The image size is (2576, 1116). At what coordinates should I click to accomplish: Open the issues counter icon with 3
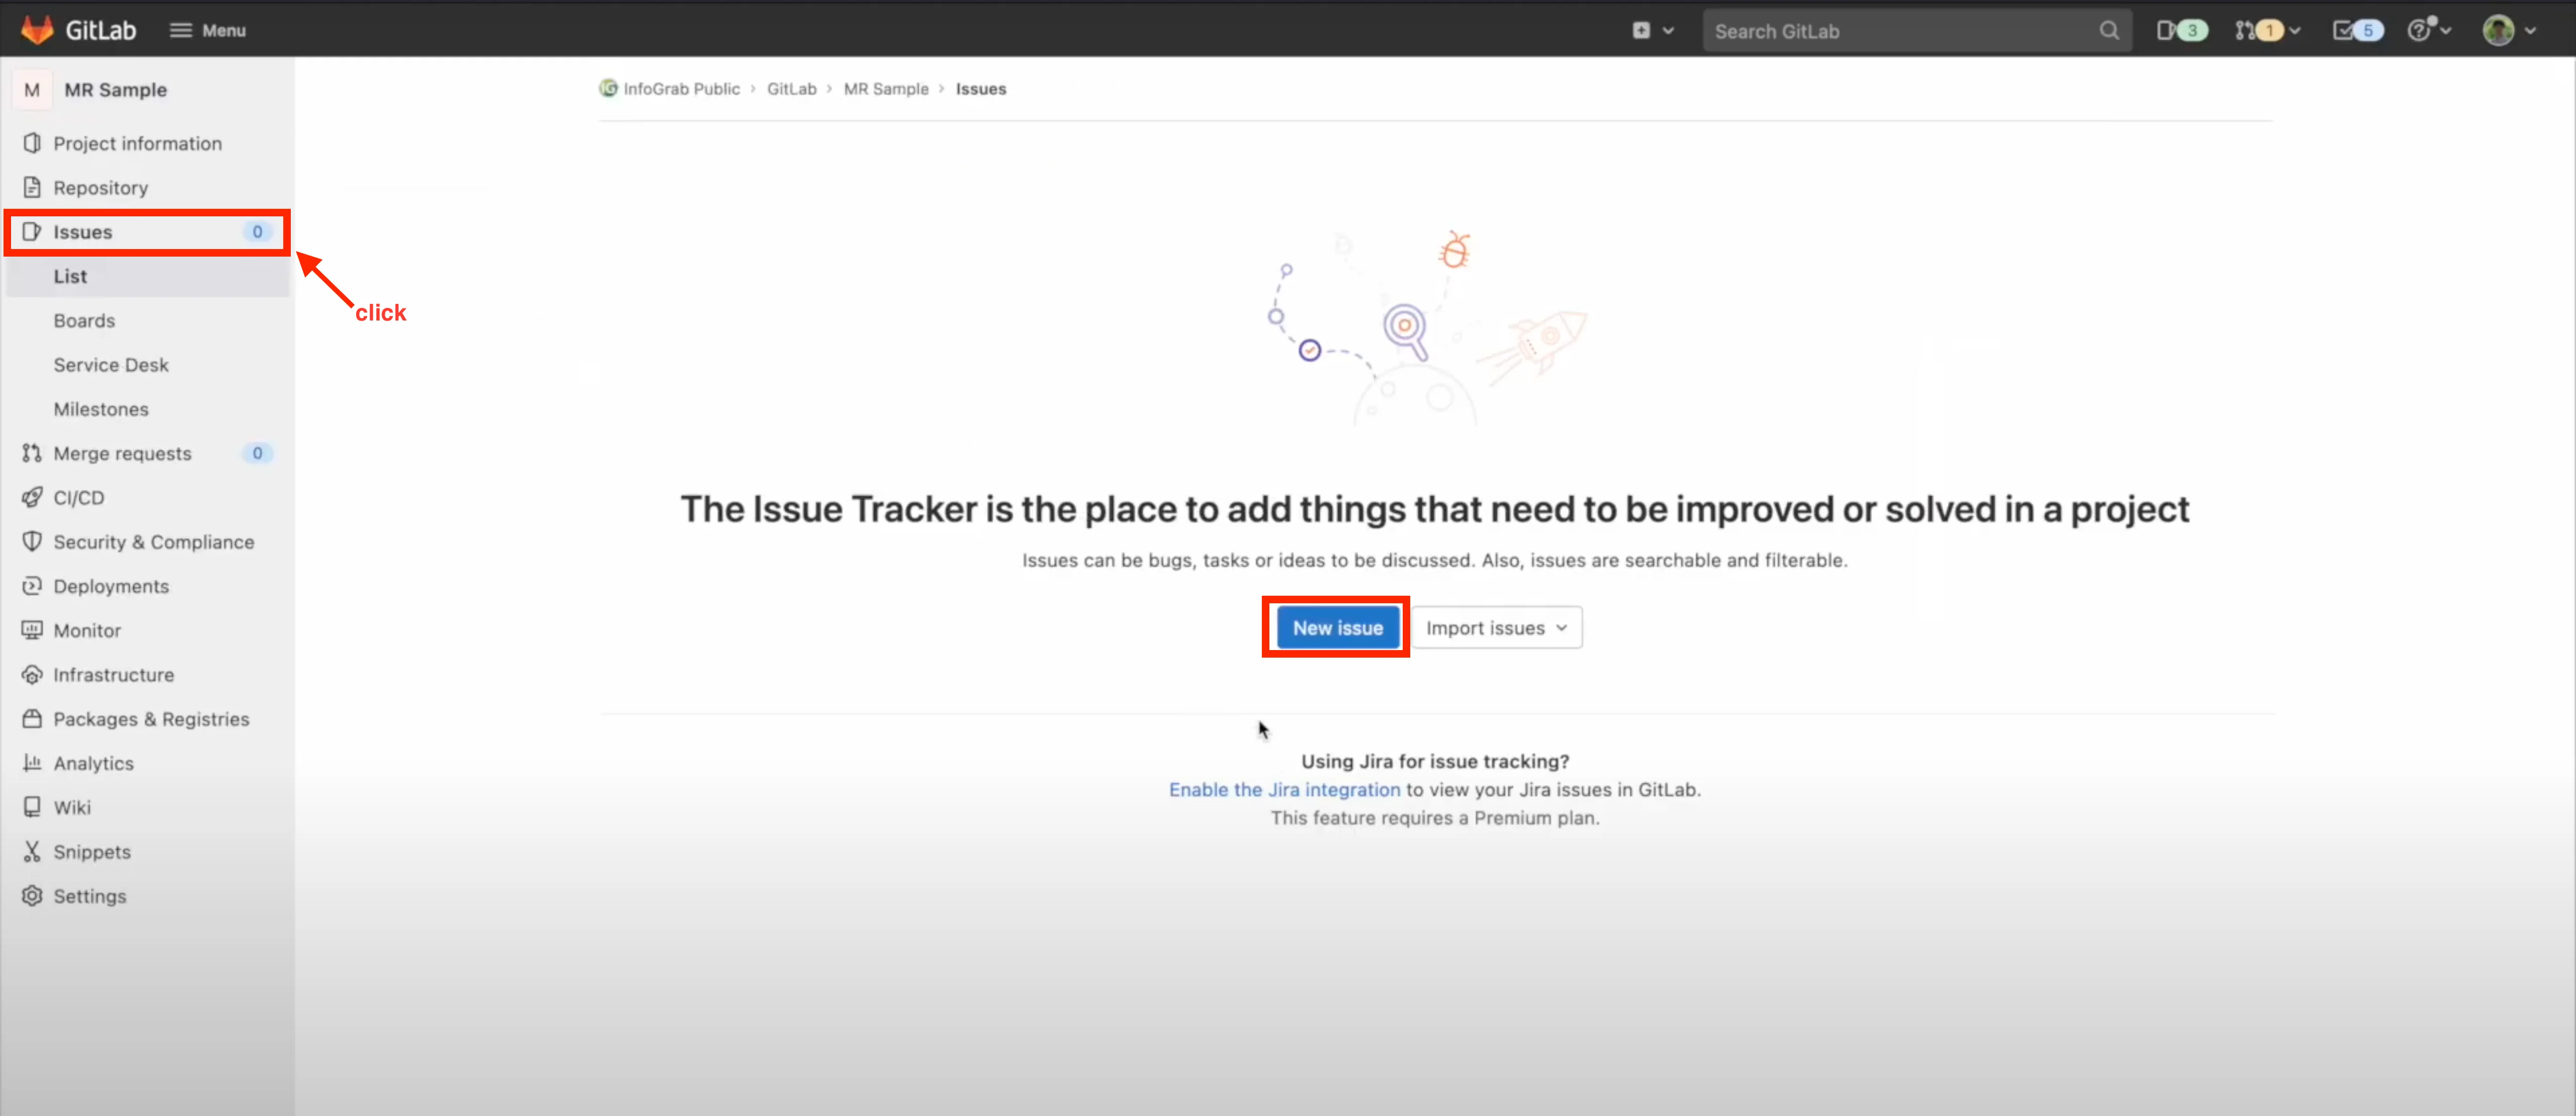(x=2180, y=30)
